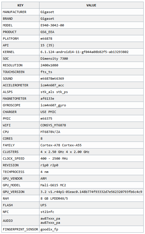
Task: Select the goodix_fp fingerprint sensor value
Action: point(49,229)
